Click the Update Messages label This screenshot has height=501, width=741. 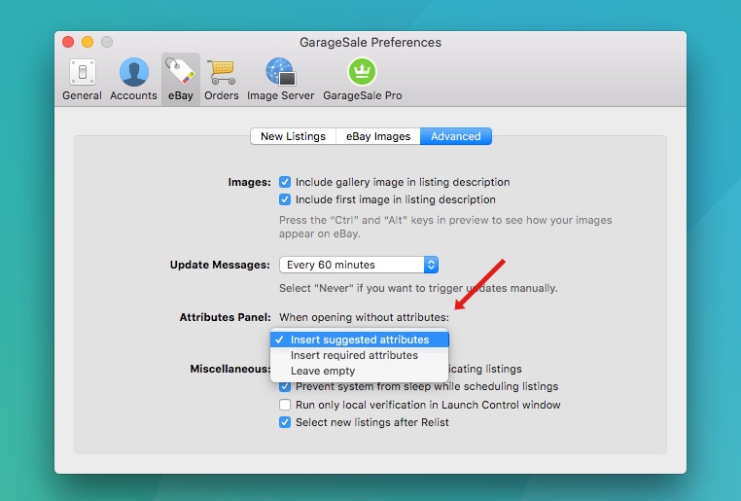[220, 265]
